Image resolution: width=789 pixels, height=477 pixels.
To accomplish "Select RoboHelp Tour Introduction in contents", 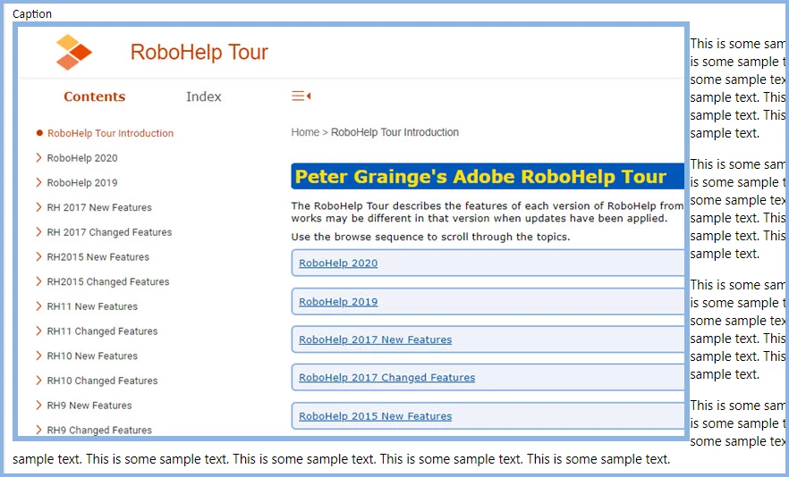I will 110,133.
